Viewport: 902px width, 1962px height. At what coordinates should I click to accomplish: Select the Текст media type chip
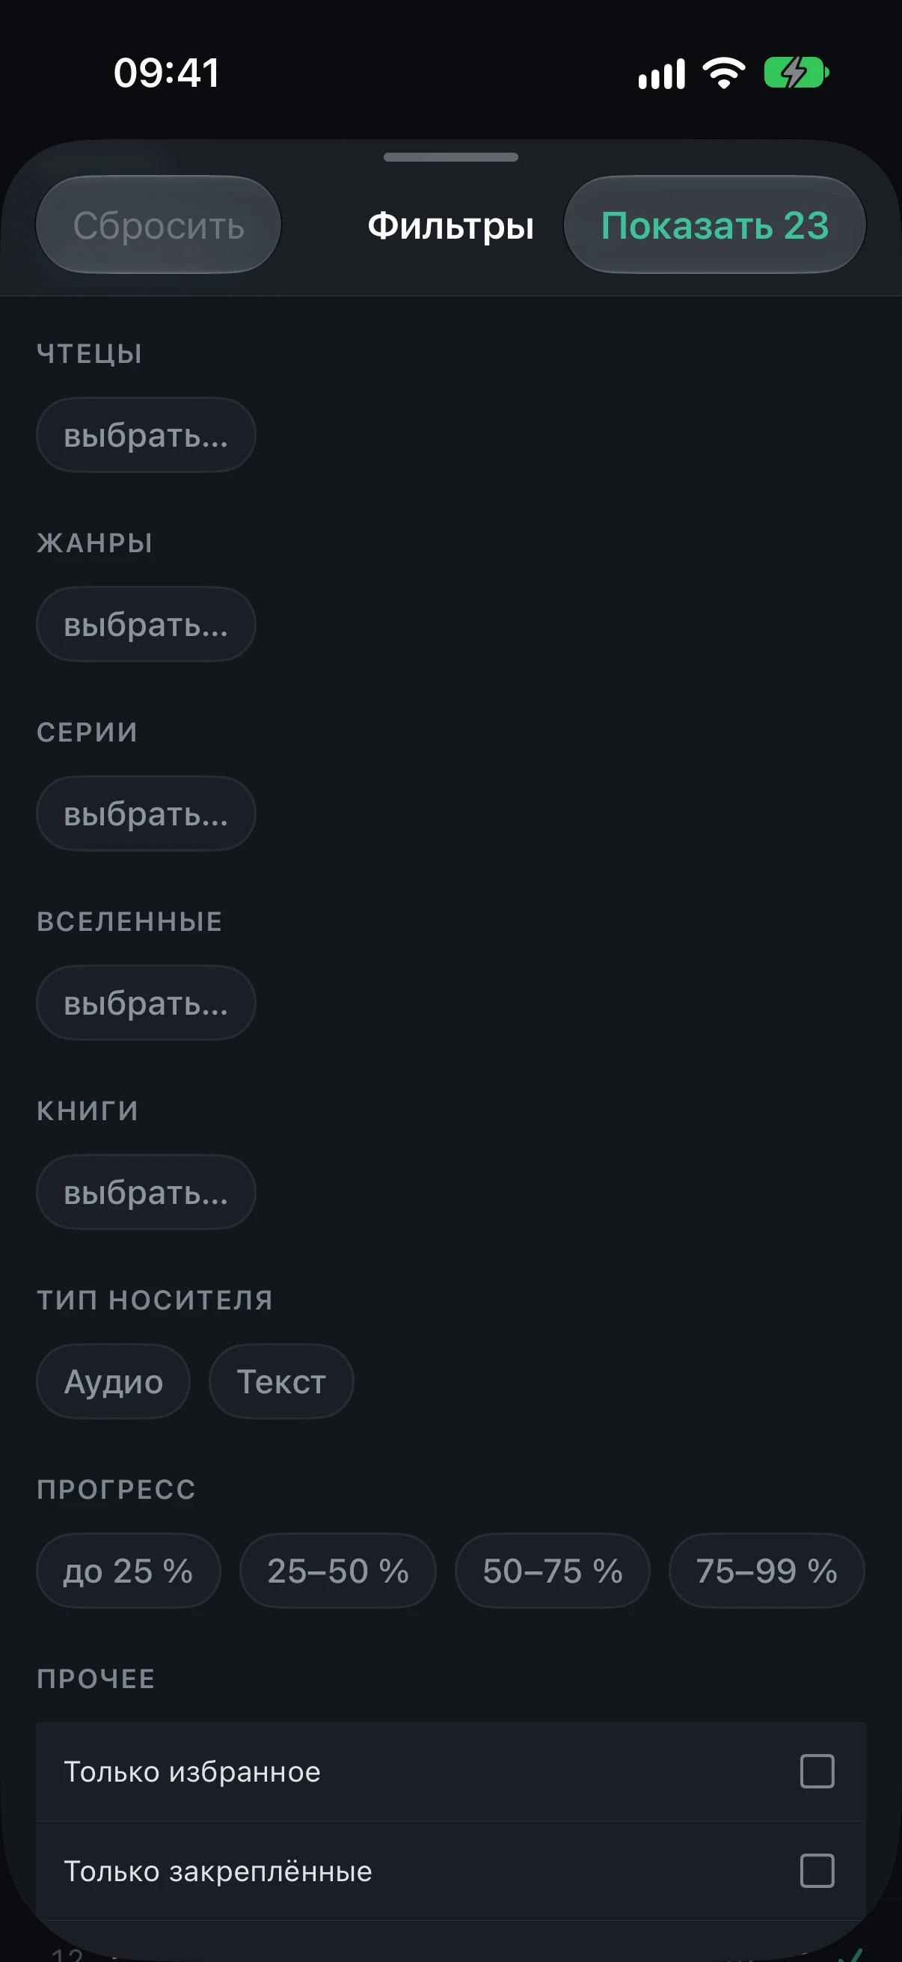pos(282,1381)
